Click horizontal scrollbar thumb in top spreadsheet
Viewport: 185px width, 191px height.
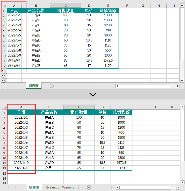click(x=144, y=86)
